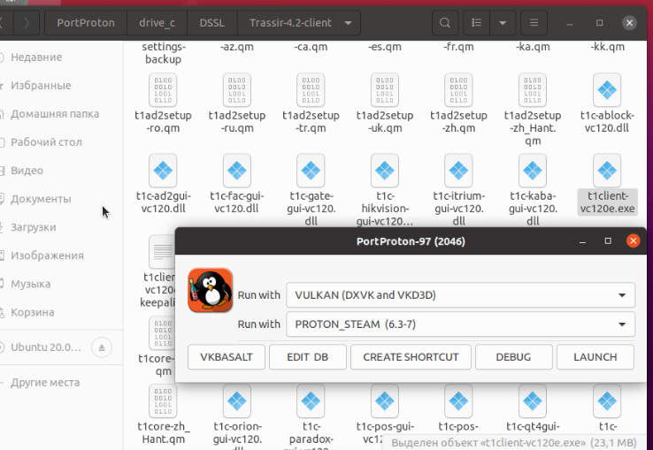Click the -kk.qm file label
653x450 pixels.
(608, 47)
